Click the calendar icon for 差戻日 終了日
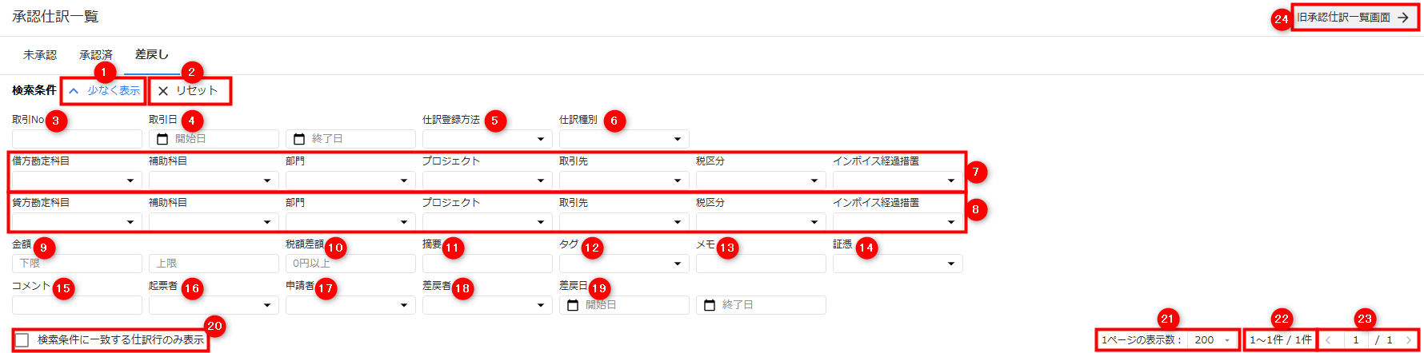 710,305
